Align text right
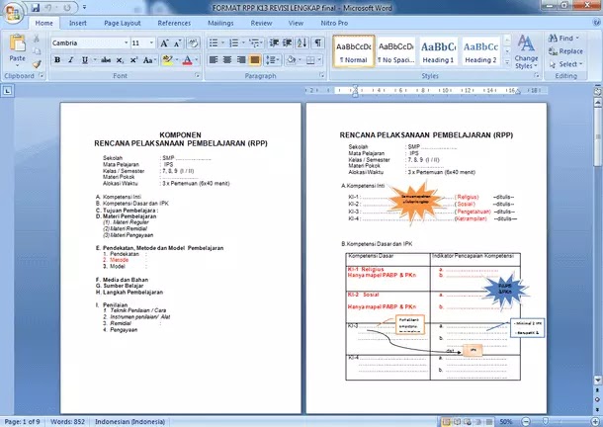Viewport: 603px width, 427px height. coord(241,60)
